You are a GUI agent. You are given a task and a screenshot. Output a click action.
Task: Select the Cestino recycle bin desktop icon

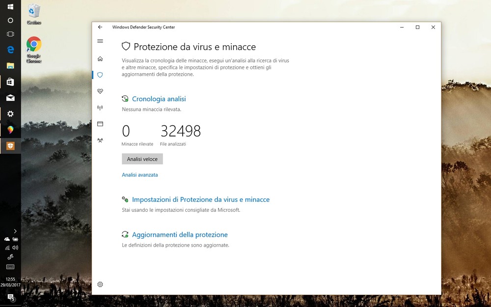coord(34,14)
